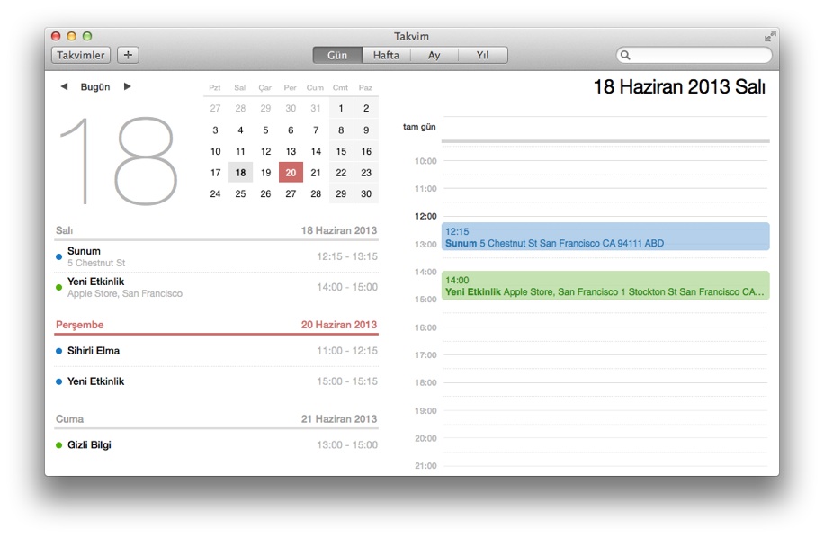
Task: Click blue dot beside Sihirli Elma
Action: [58, 352]
